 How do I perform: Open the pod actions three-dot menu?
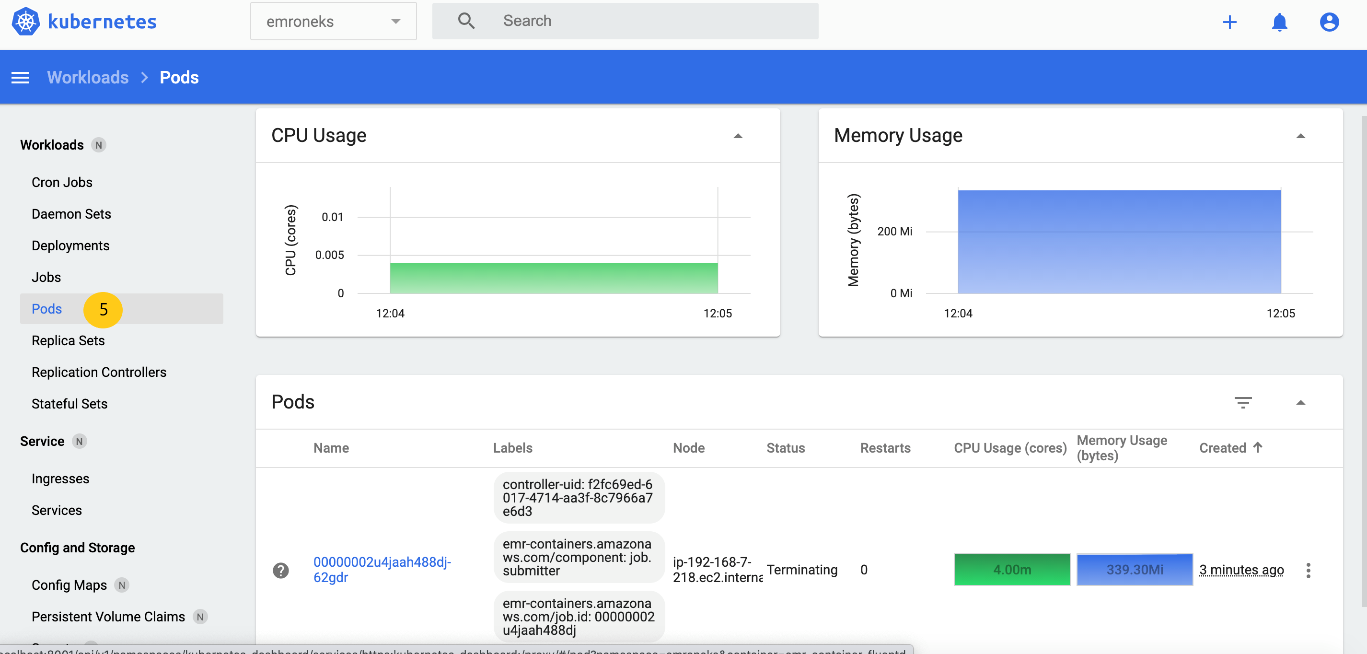(x=1308, y=570)
